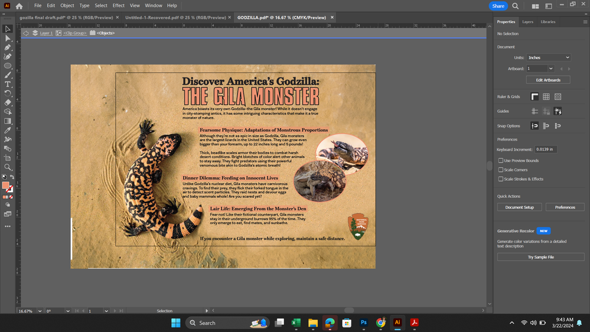The height and width of the screenshot is (332, 590).
Task: Select the Selection tool arrow
Action: click(x=8, y=29)
